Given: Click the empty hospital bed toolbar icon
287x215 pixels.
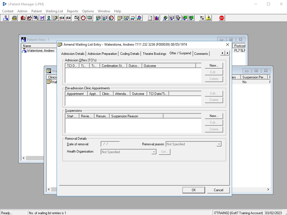Looking at the screenshot, I should (133, 18).
